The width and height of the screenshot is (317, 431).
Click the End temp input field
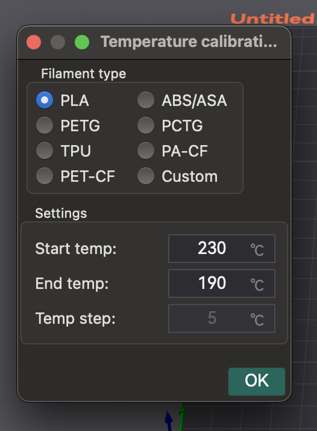222,284
